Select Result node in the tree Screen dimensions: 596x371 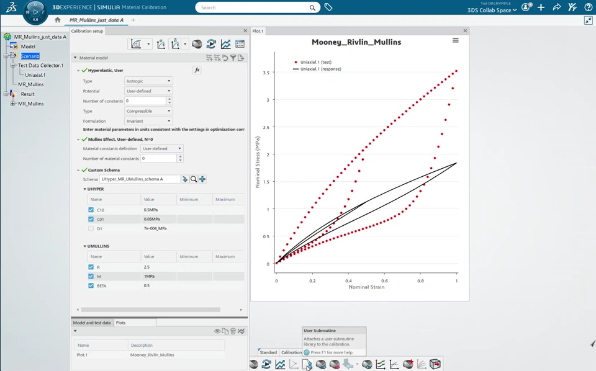click(x=27, y=94)
